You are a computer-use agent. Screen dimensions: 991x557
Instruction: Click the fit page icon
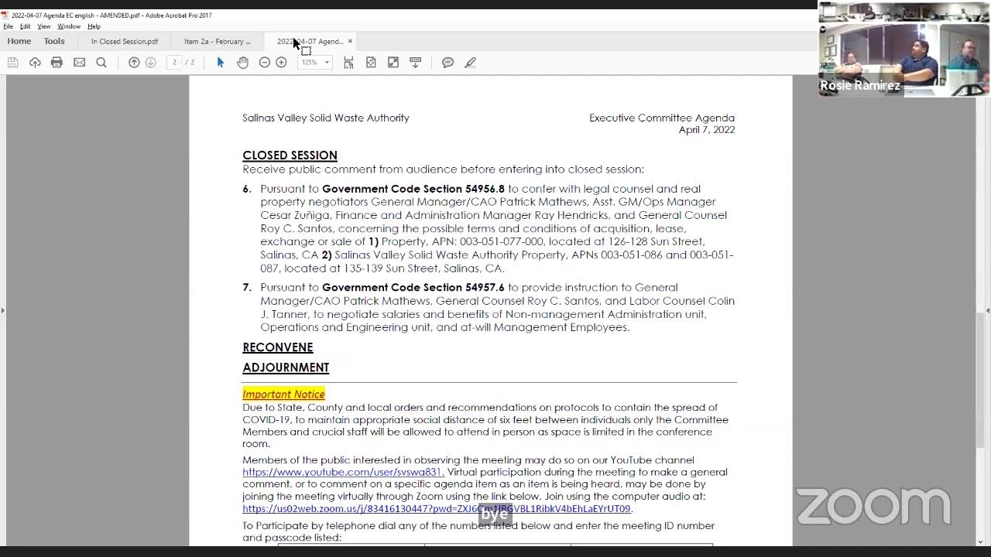tap(371, 63)
